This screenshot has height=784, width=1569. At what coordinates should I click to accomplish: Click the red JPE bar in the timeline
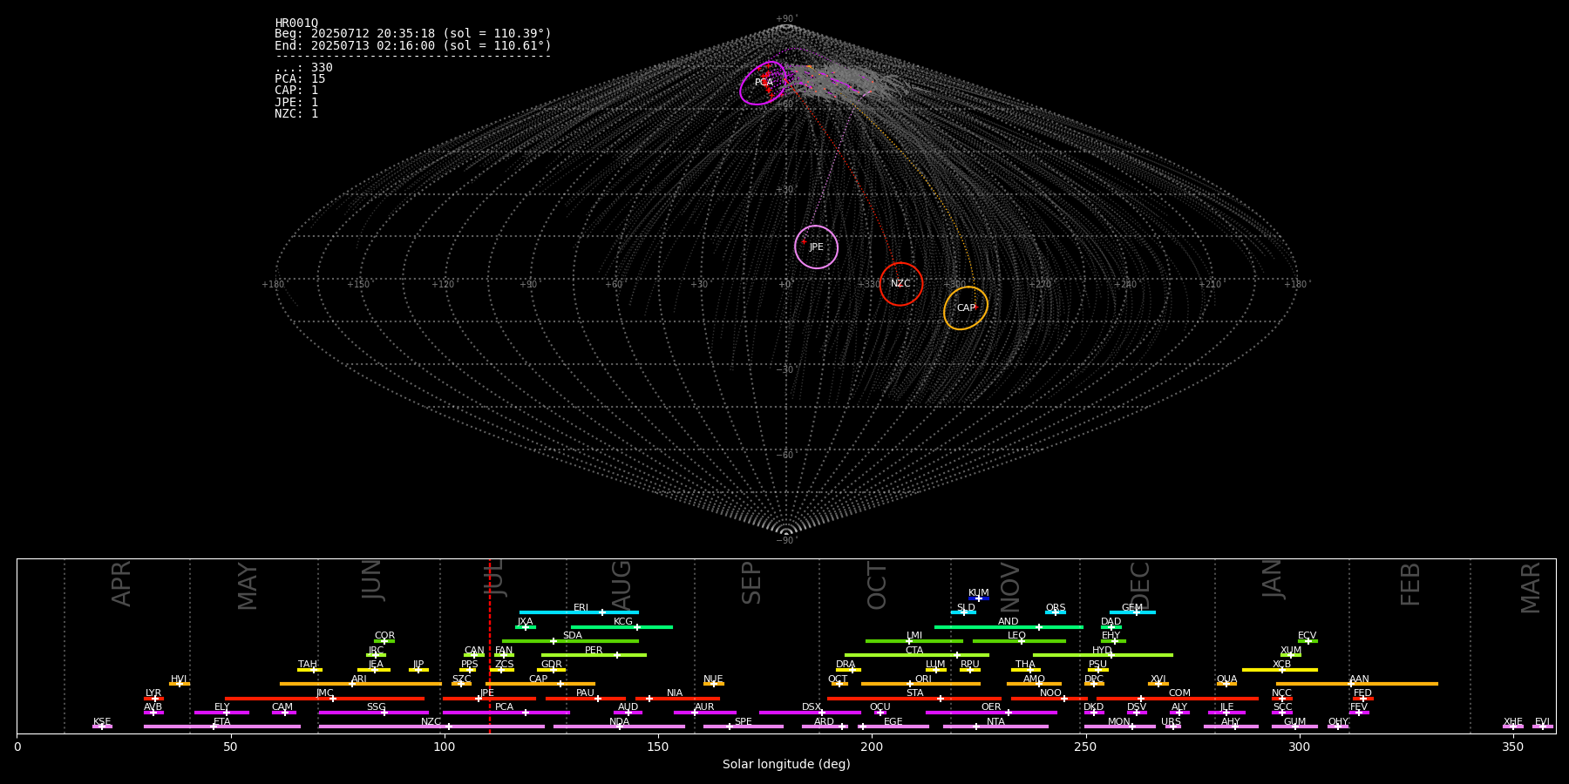pyautogui.click(x=489, y=699)
